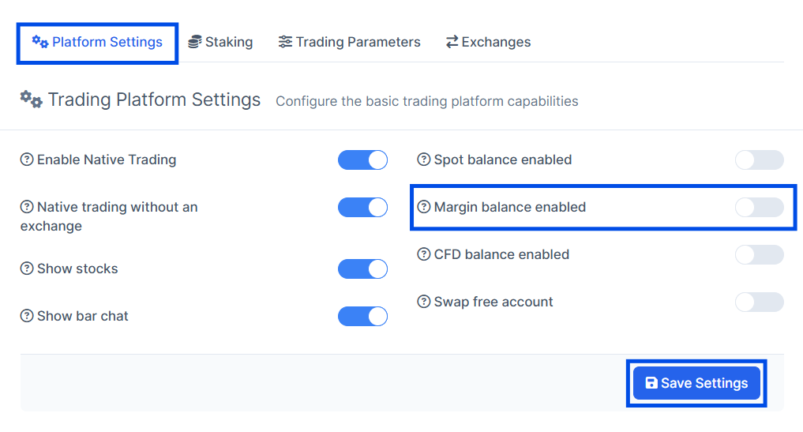Click help icon for Native trading without exchange

pyautogui.click(x=27, y=207)
